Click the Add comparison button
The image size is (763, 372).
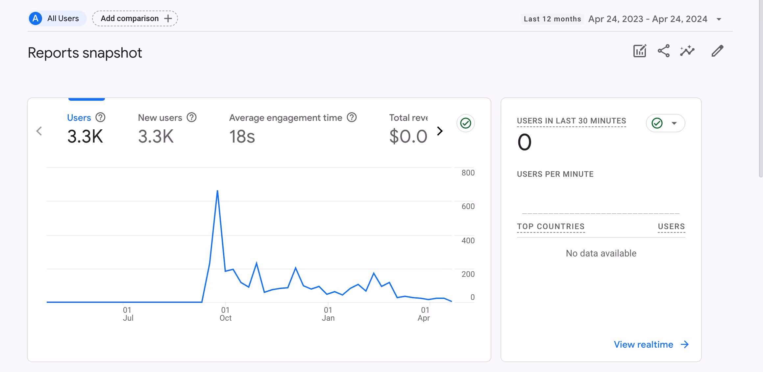135,18
